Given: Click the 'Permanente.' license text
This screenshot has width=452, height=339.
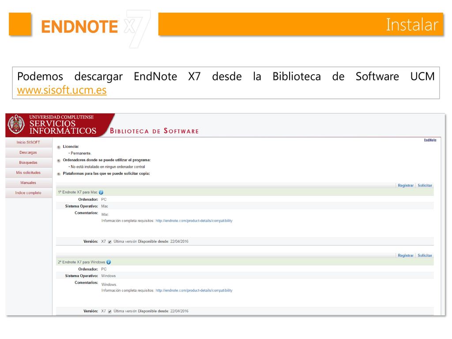Looking at the screenshot, I should pos(81,153).
